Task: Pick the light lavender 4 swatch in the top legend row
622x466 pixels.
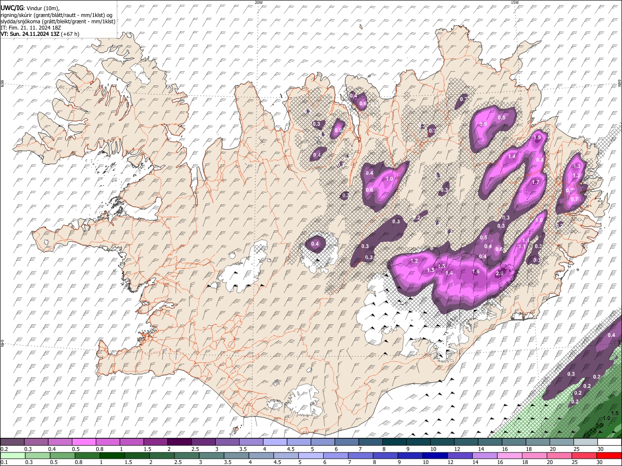Action: coord(275,442)
